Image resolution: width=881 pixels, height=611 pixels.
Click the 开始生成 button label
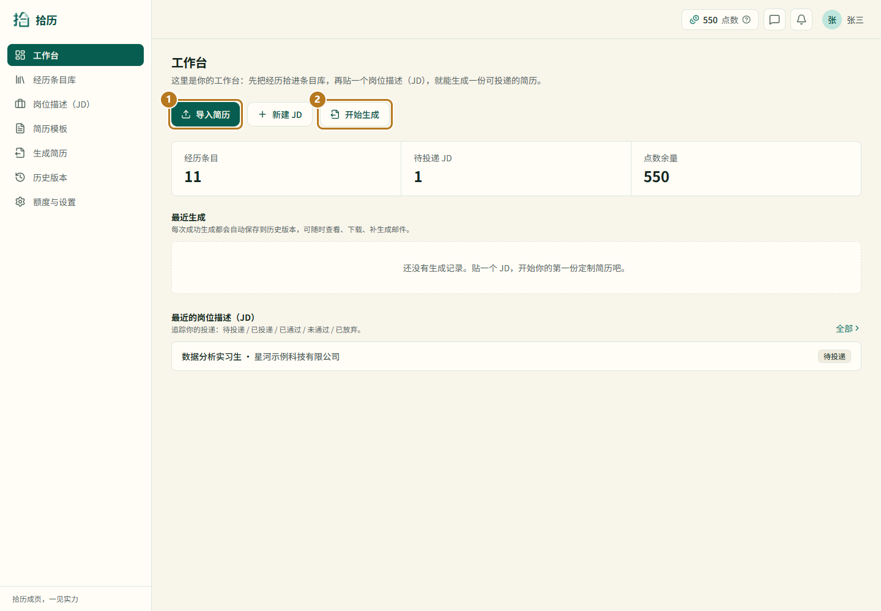362,115
